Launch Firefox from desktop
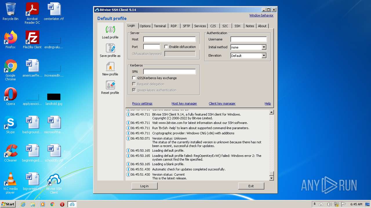The image size is (371, 208). coord(10,40)
